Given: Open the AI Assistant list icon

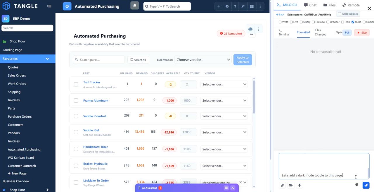Looking at the screenshot, I should [x=226, y=188].
